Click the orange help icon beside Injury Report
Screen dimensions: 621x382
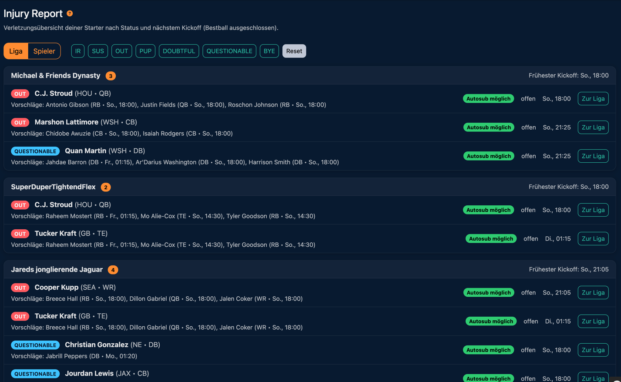click(x=70, y=13)
